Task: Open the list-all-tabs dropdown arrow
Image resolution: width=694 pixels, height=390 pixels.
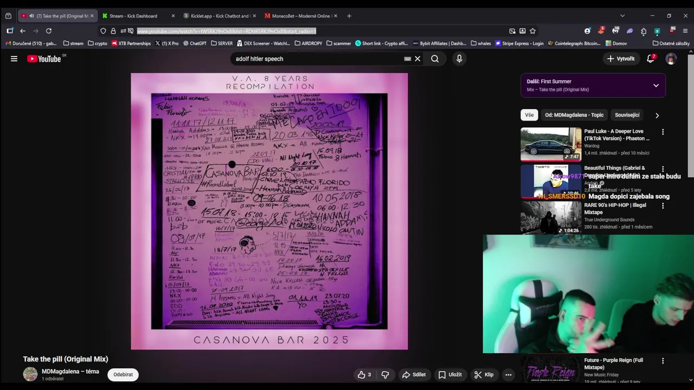Action: pyautogui.click(x=622, y=16)
